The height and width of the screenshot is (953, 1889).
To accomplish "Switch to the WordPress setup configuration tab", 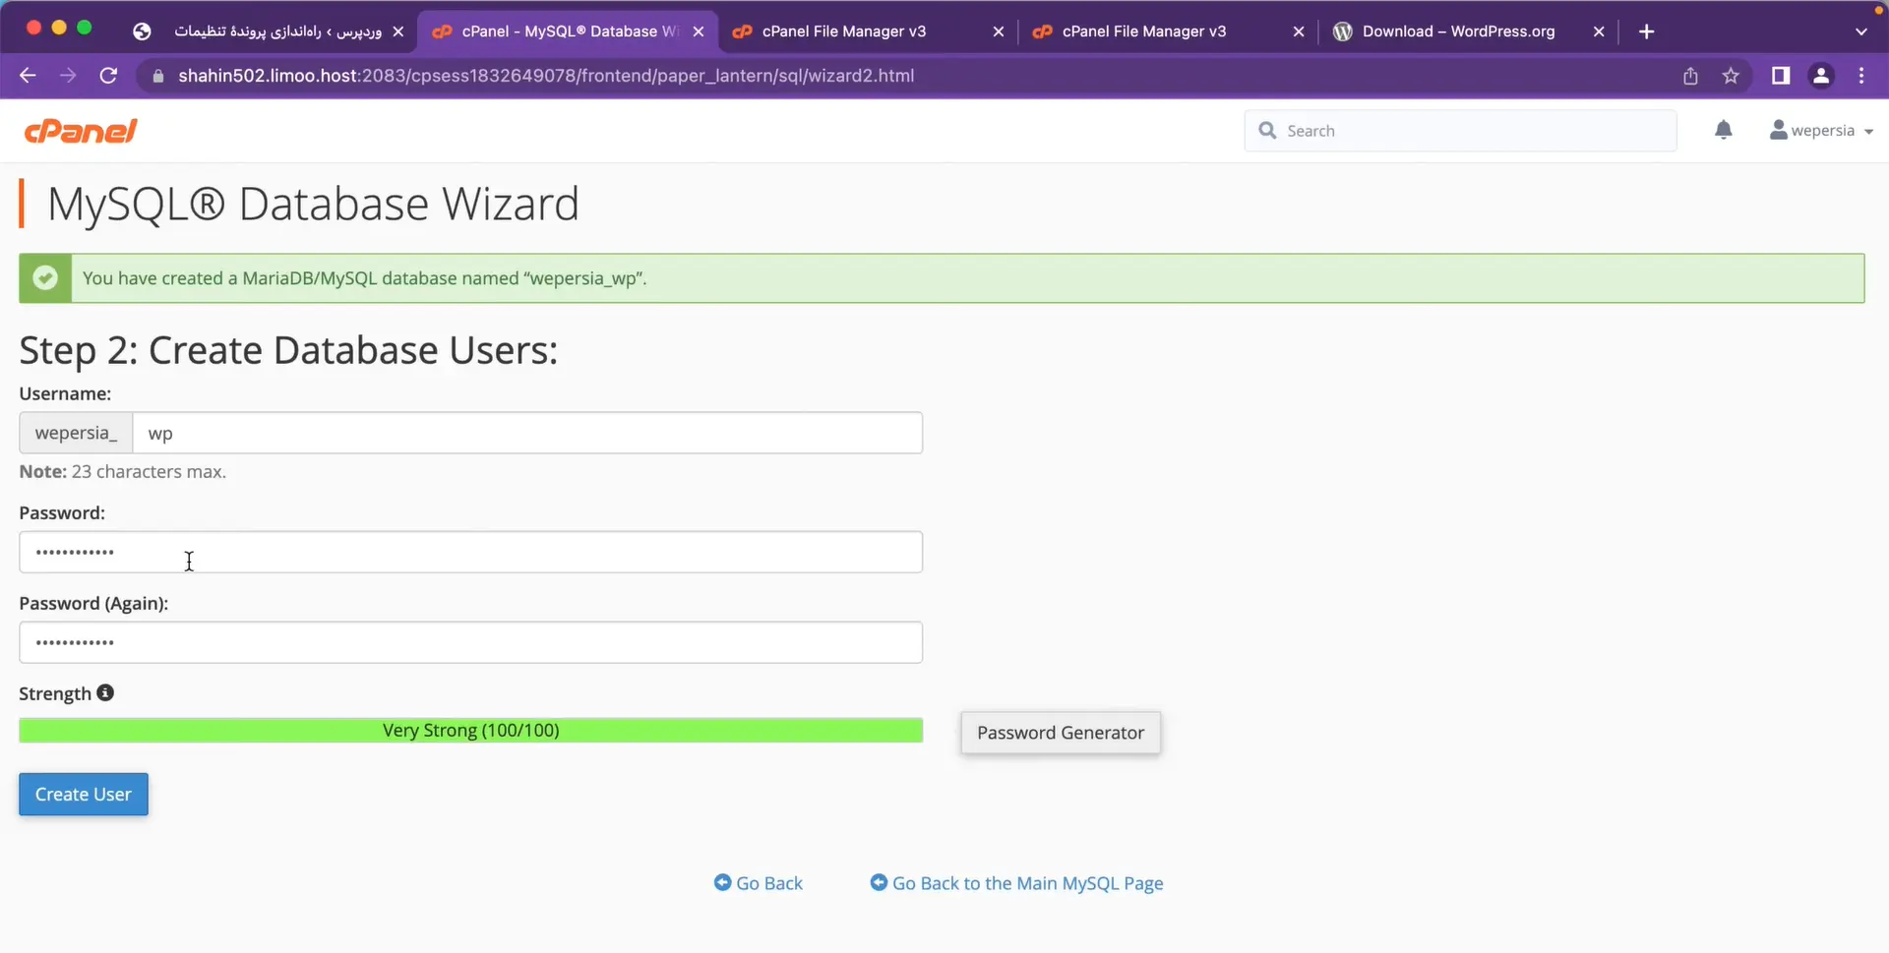I will point(266,31).
